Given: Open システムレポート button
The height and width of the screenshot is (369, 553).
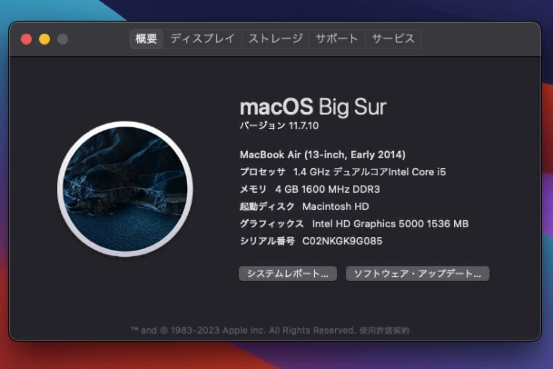Looking at the screenshot, I should [288, 274].
